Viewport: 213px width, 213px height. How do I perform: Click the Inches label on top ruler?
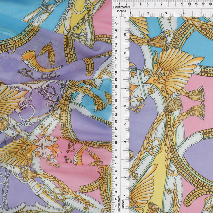121,11
